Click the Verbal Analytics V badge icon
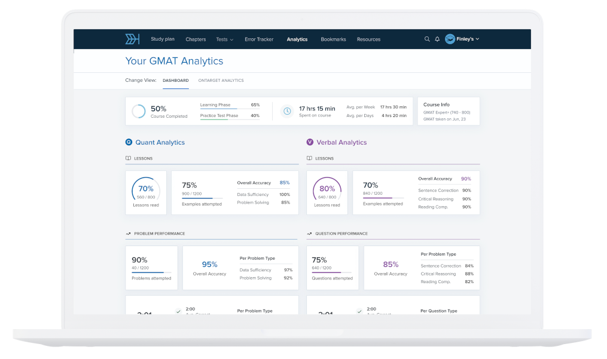The height and width of the screenshot is (359, 607). click(x=310, y=143)
